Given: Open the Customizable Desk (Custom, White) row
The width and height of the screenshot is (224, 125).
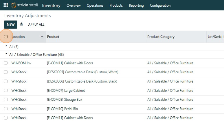Looking at the screenshot, I should coord(82,72).
